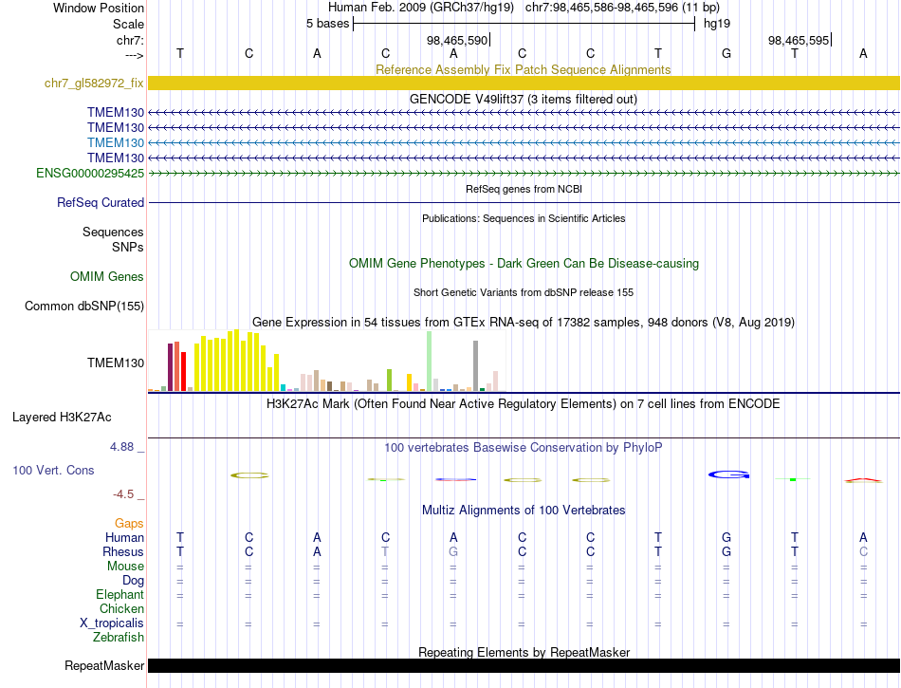Click the chr7_gl582972_fix track label
This screenshot has height=688, width=901.
(94, 83)
